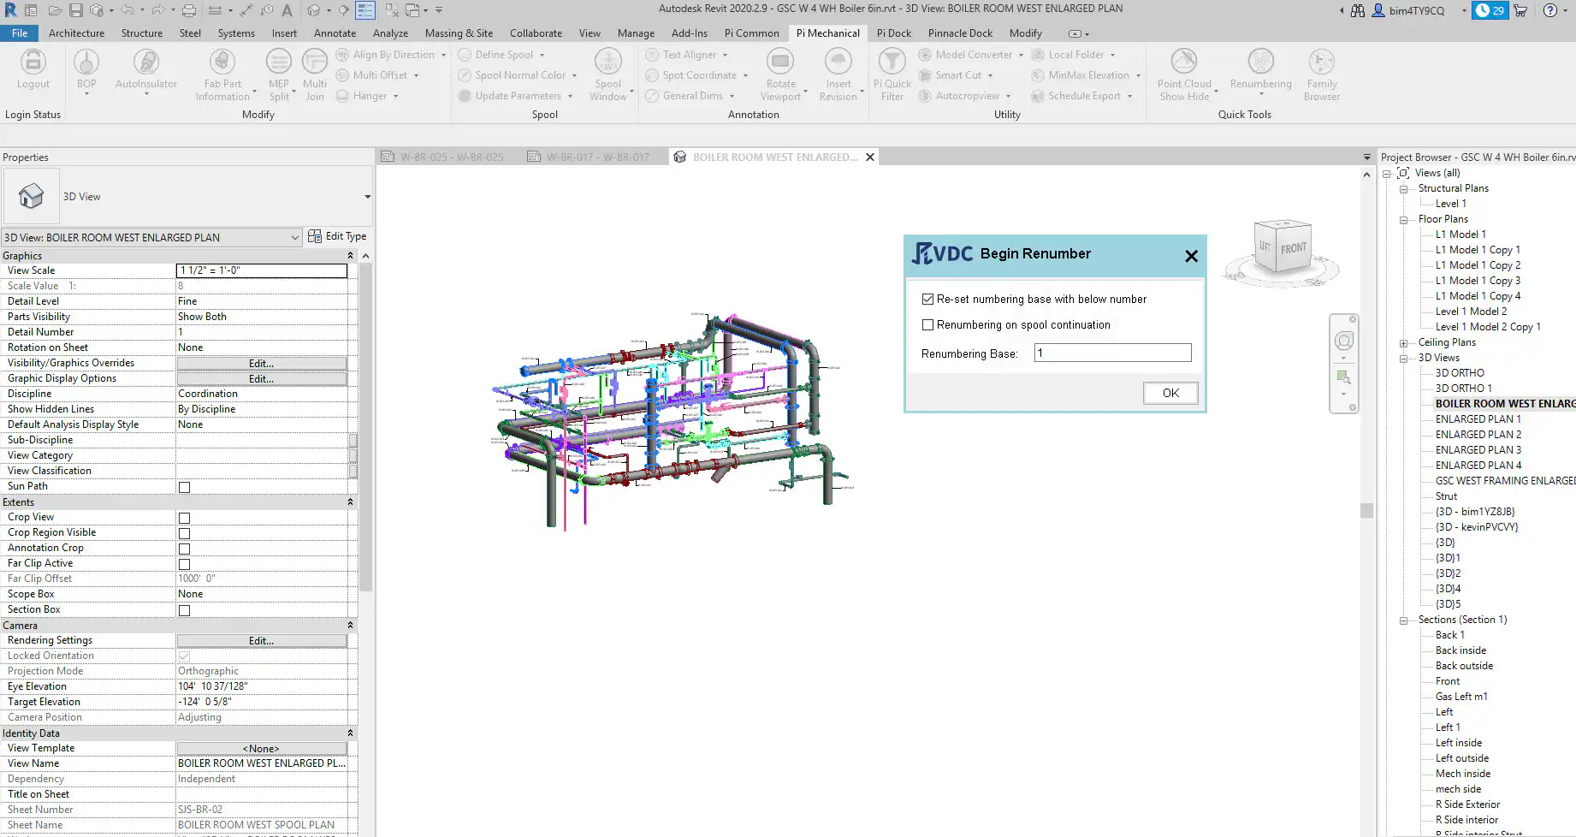
Task: Open the File menu tab
Action: (20, 33)
